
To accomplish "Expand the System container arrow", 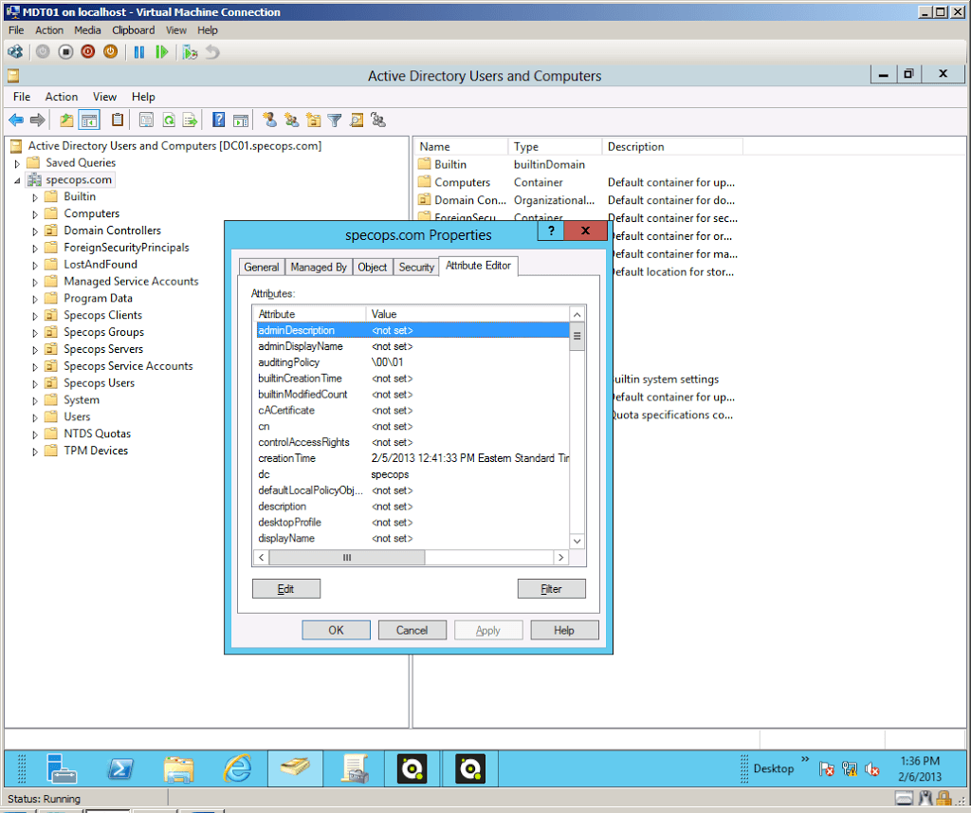I will 35,401.
